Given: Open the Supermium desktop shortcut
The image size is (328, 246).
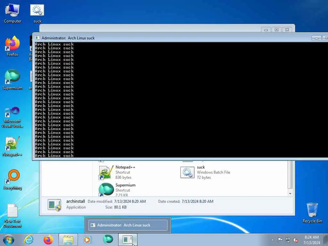Looking at the screenshot, I should 12,80.
